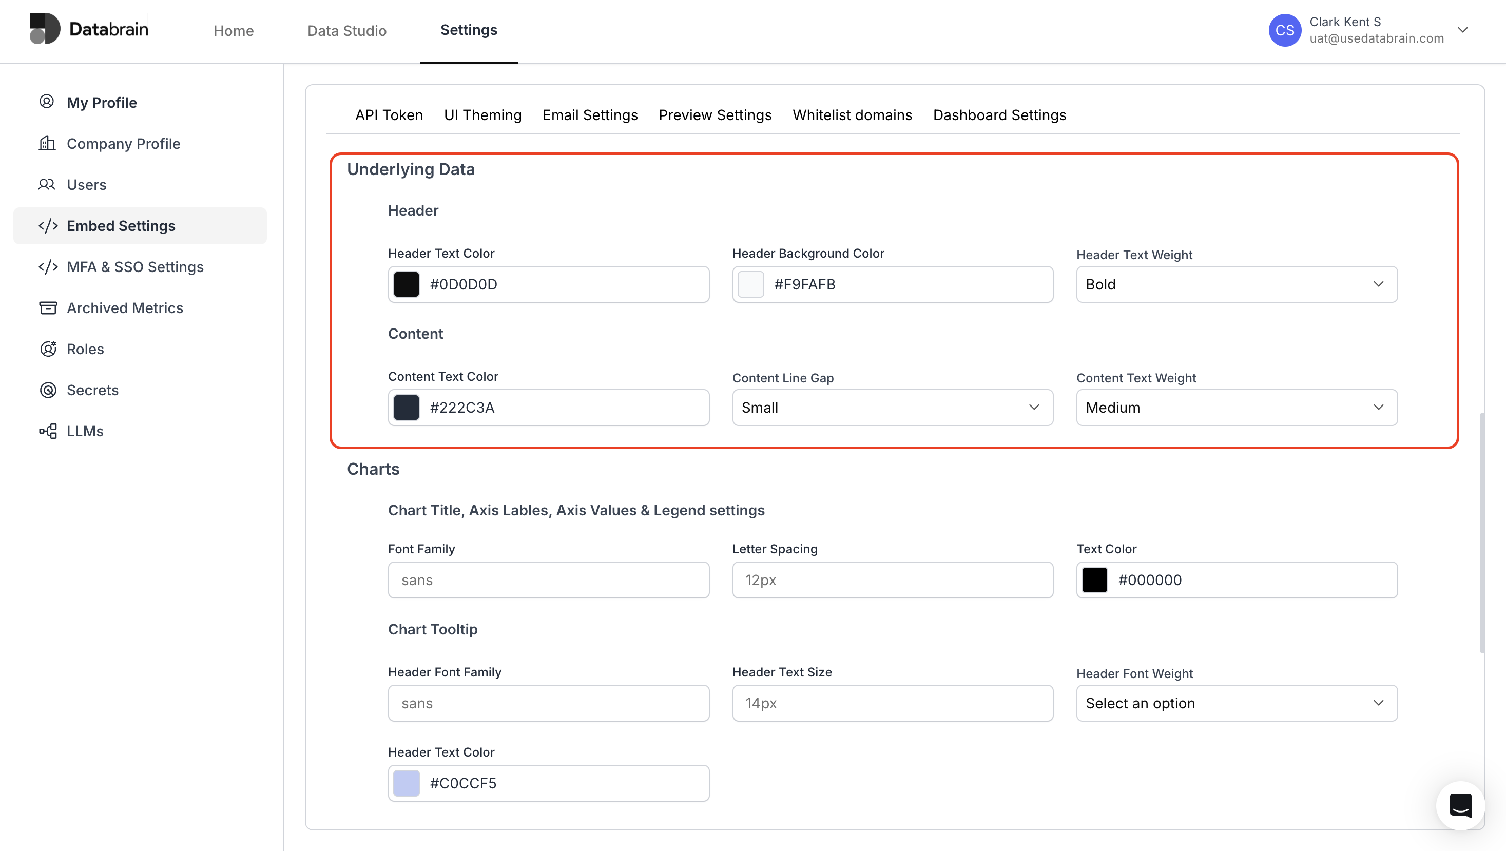Open the chat support widget
Image resolution: width=1506 pixels, height=851 pixels.
tap(1460, 805)
